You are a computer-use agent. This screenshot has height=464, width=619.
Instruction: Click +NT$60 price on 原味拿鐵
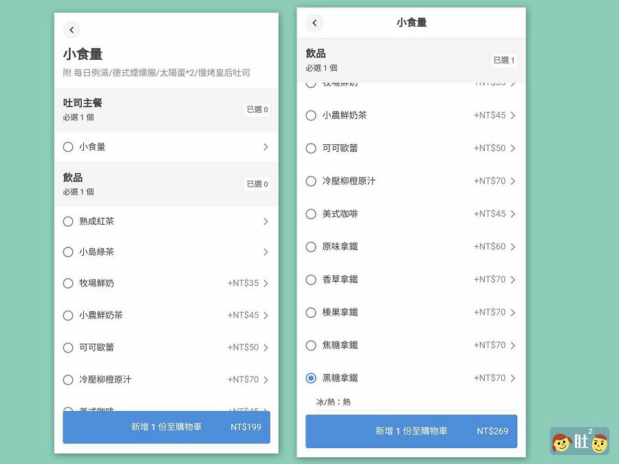[490, 247]
